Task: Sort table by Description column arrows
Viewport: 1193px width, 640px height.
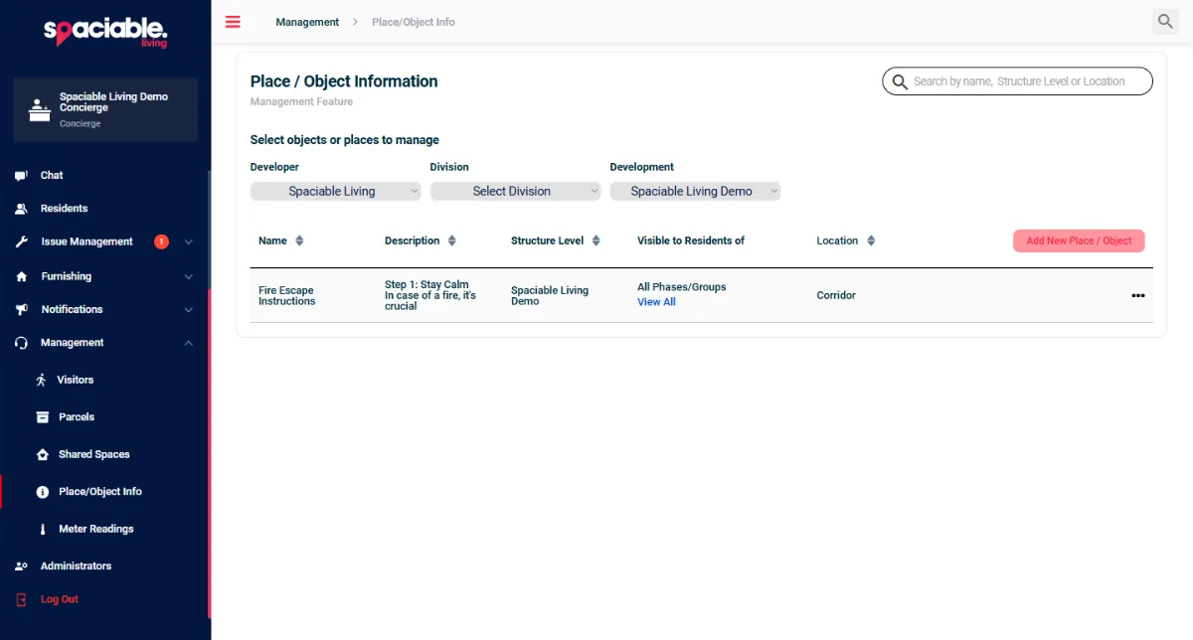Action: pos(451,240)
